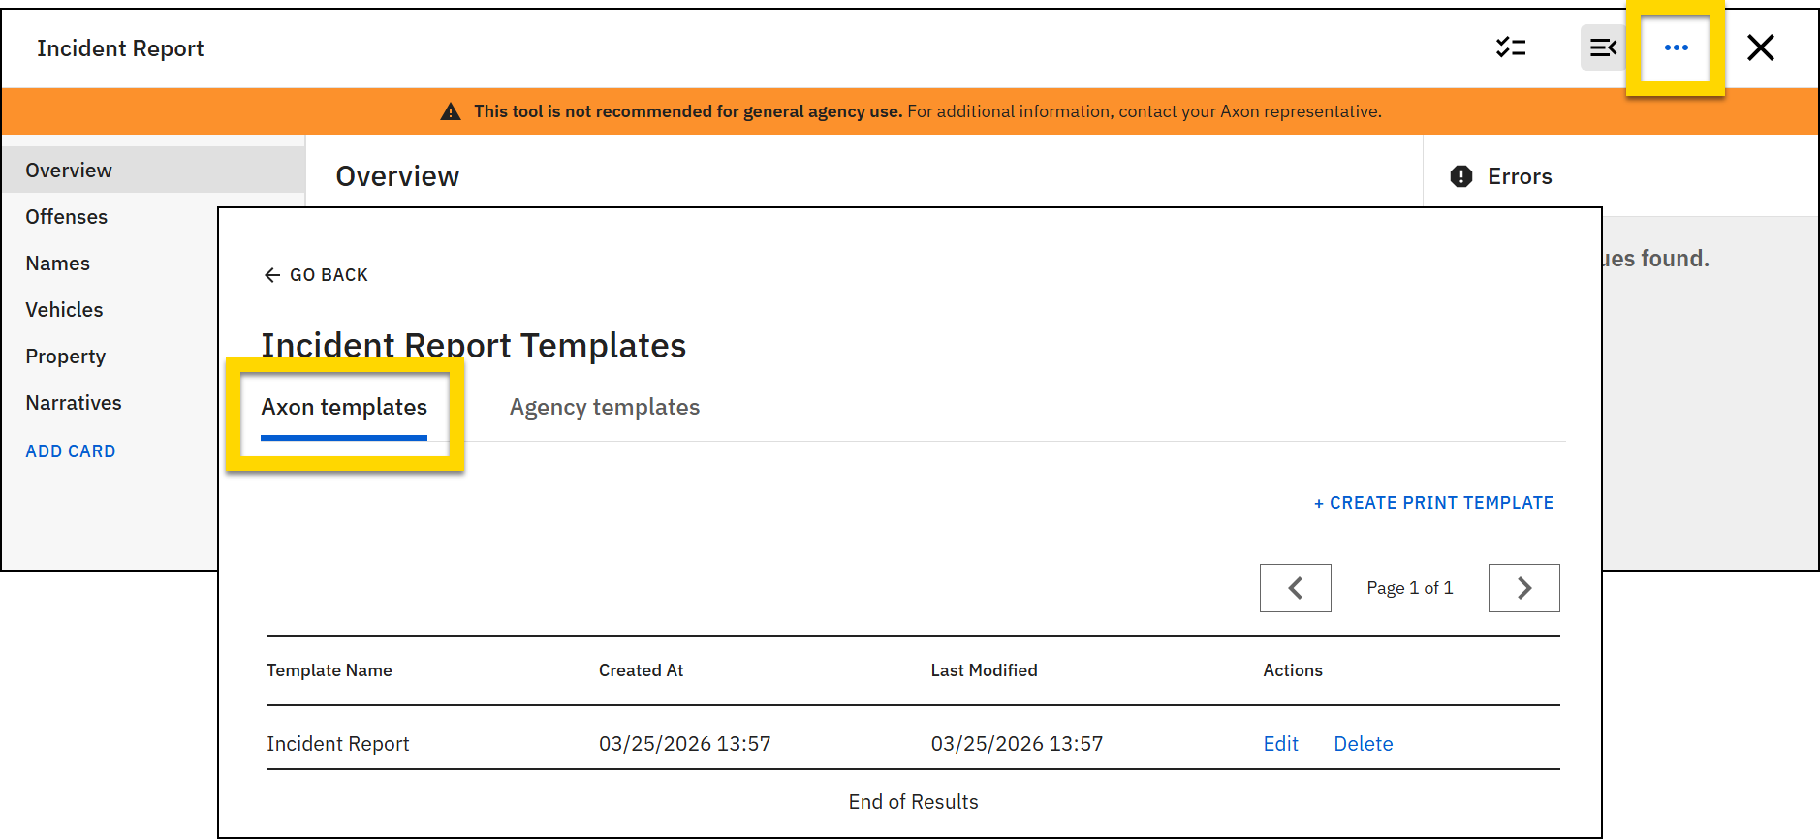Click Create Print Template button
Viewport: 1820px width, 839px height.
(1433, 503)
